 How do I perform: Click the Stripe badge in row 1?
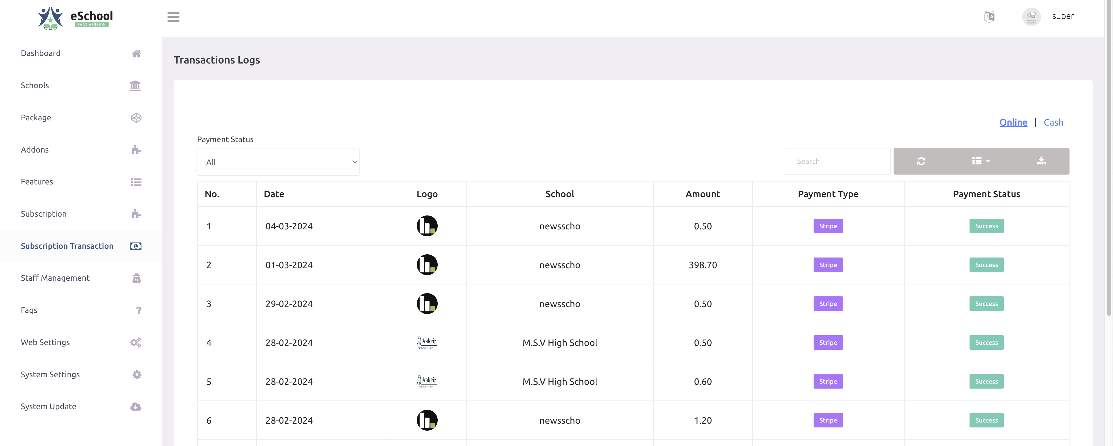[828, 226]
